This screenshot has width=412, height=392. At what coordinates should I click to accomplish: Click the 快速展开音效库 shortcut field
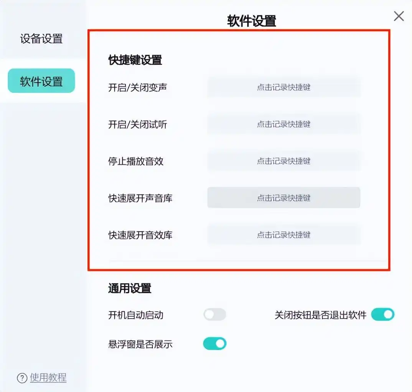(x=284, y=234)
